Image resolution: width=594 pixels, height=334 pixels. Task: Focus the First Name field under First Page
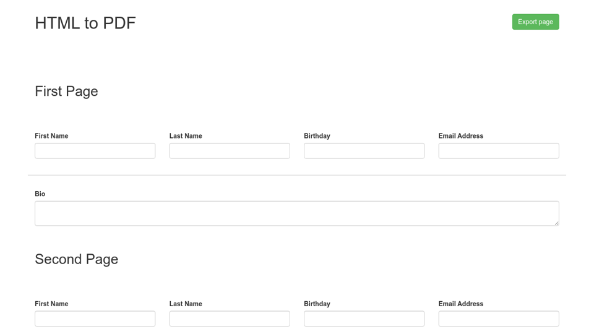95,151
